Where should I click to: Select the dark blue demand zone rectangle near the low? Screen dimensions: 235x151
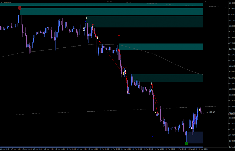point(195,137)
